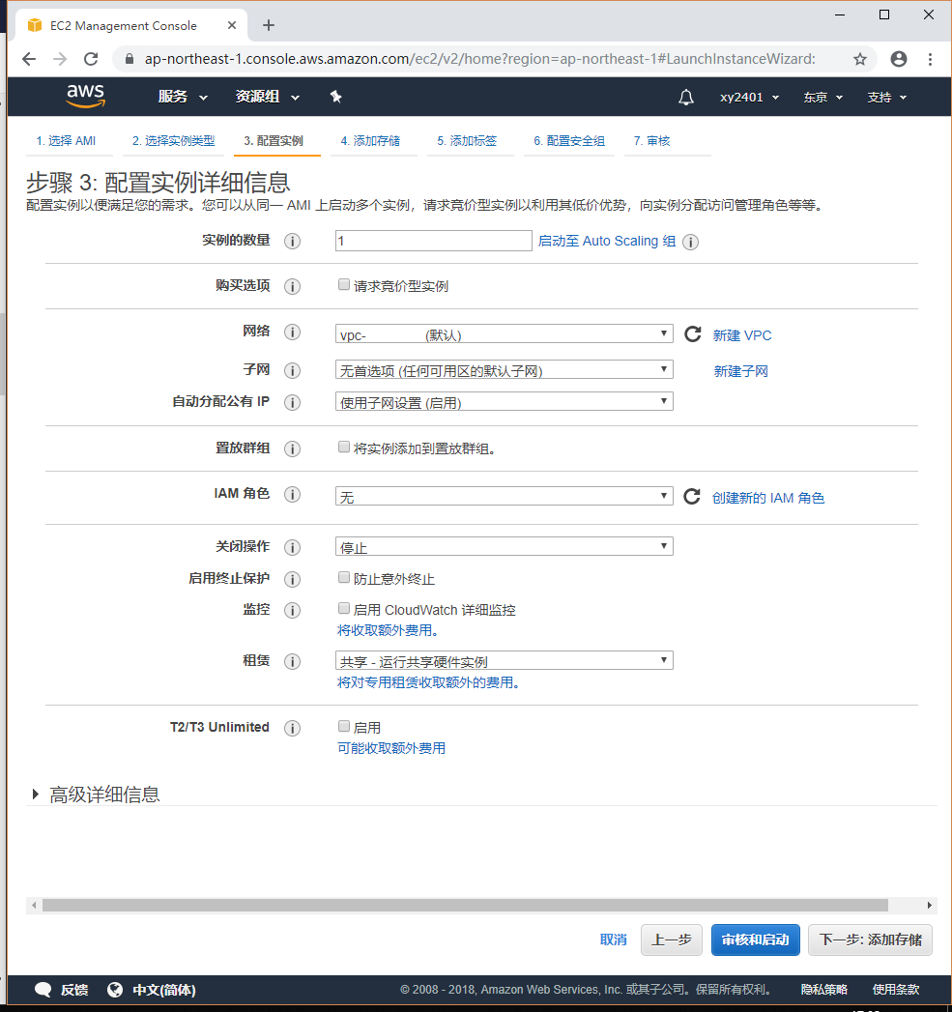Enable 防止意外终止 checkbox
Screen dimensions: 952x1012
(x=344, y=577)
